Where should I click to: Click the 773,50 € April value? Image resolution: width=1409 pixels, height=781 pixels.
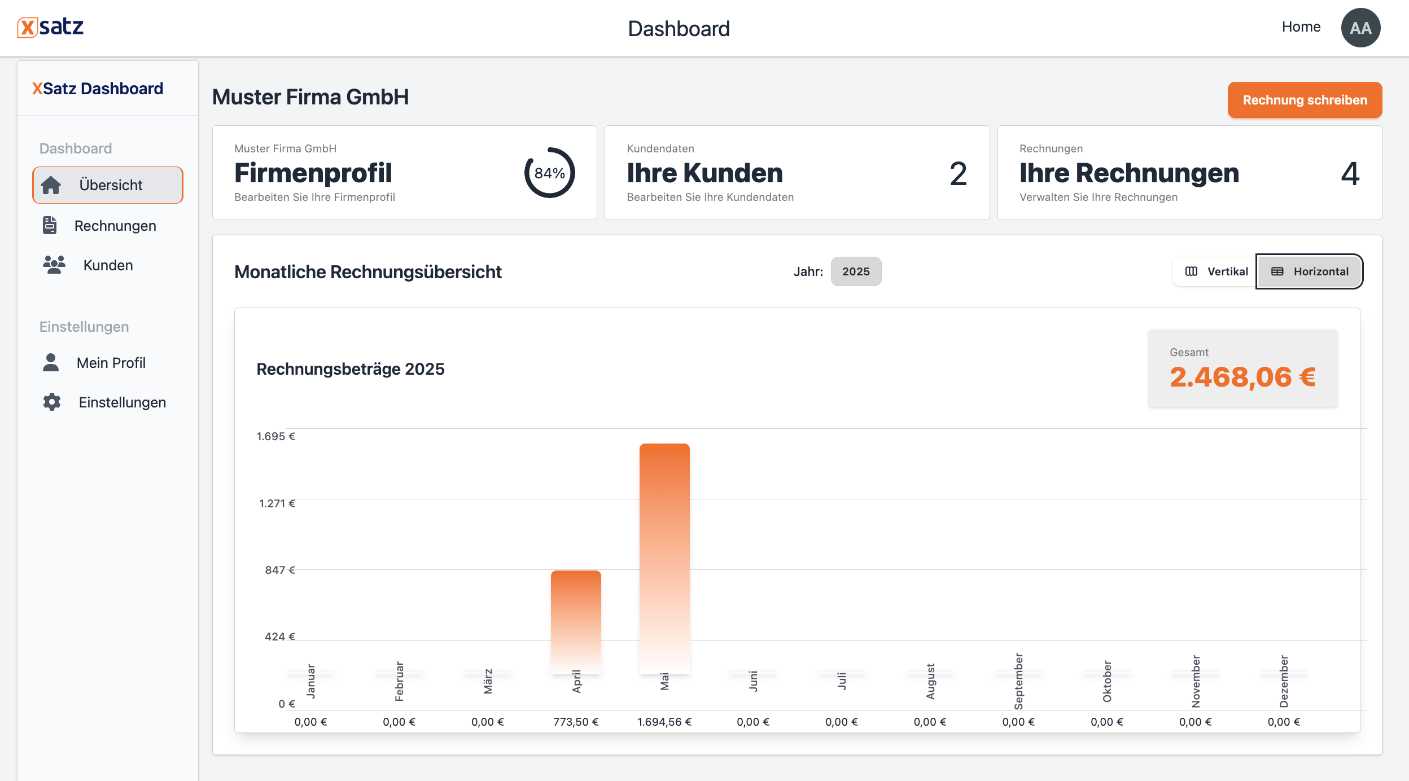click(576, 722)
